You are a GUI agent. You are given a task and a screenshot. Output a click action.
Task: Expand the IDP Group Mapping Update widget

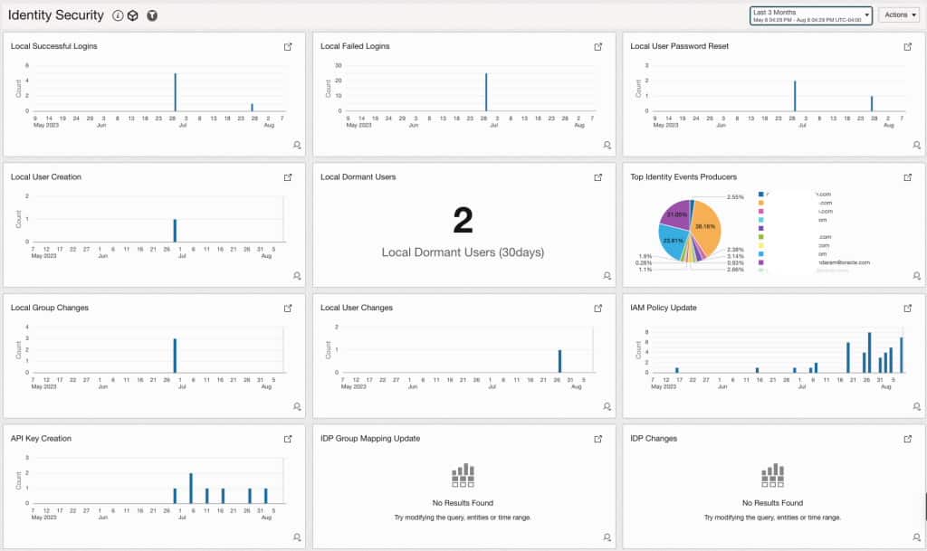click(x=598, y=438)
